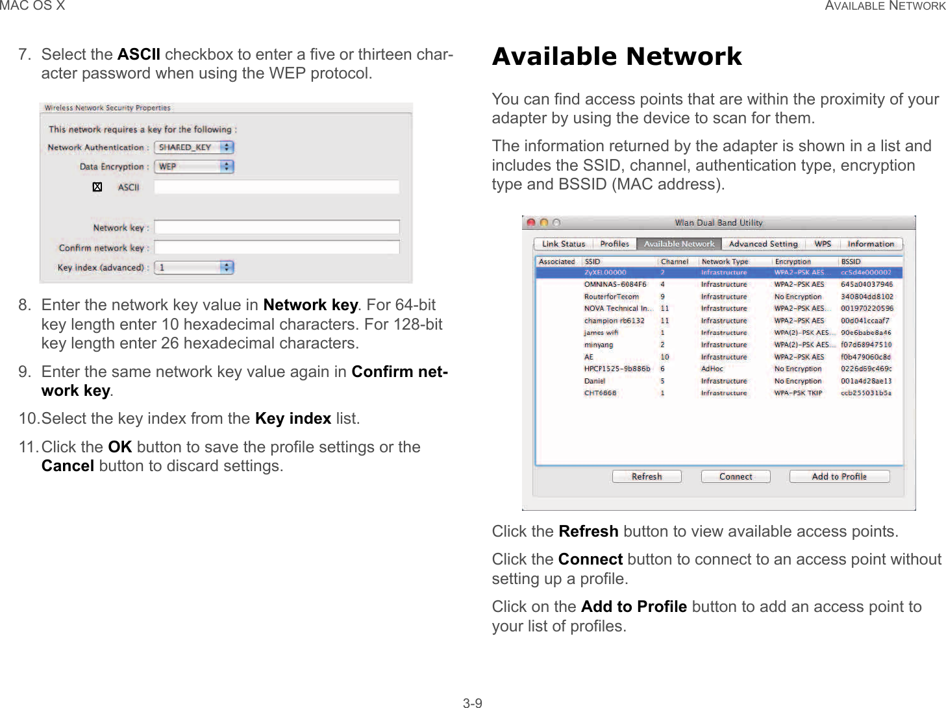Select the champion rb6132 network
Screen dimensions: 946x708
(x=719, y=321)
